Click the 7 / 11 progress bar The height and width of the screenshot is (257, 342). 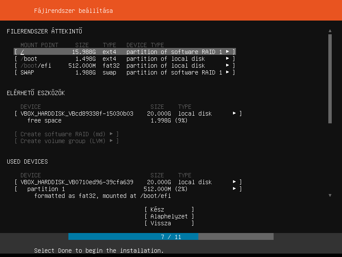171,236
